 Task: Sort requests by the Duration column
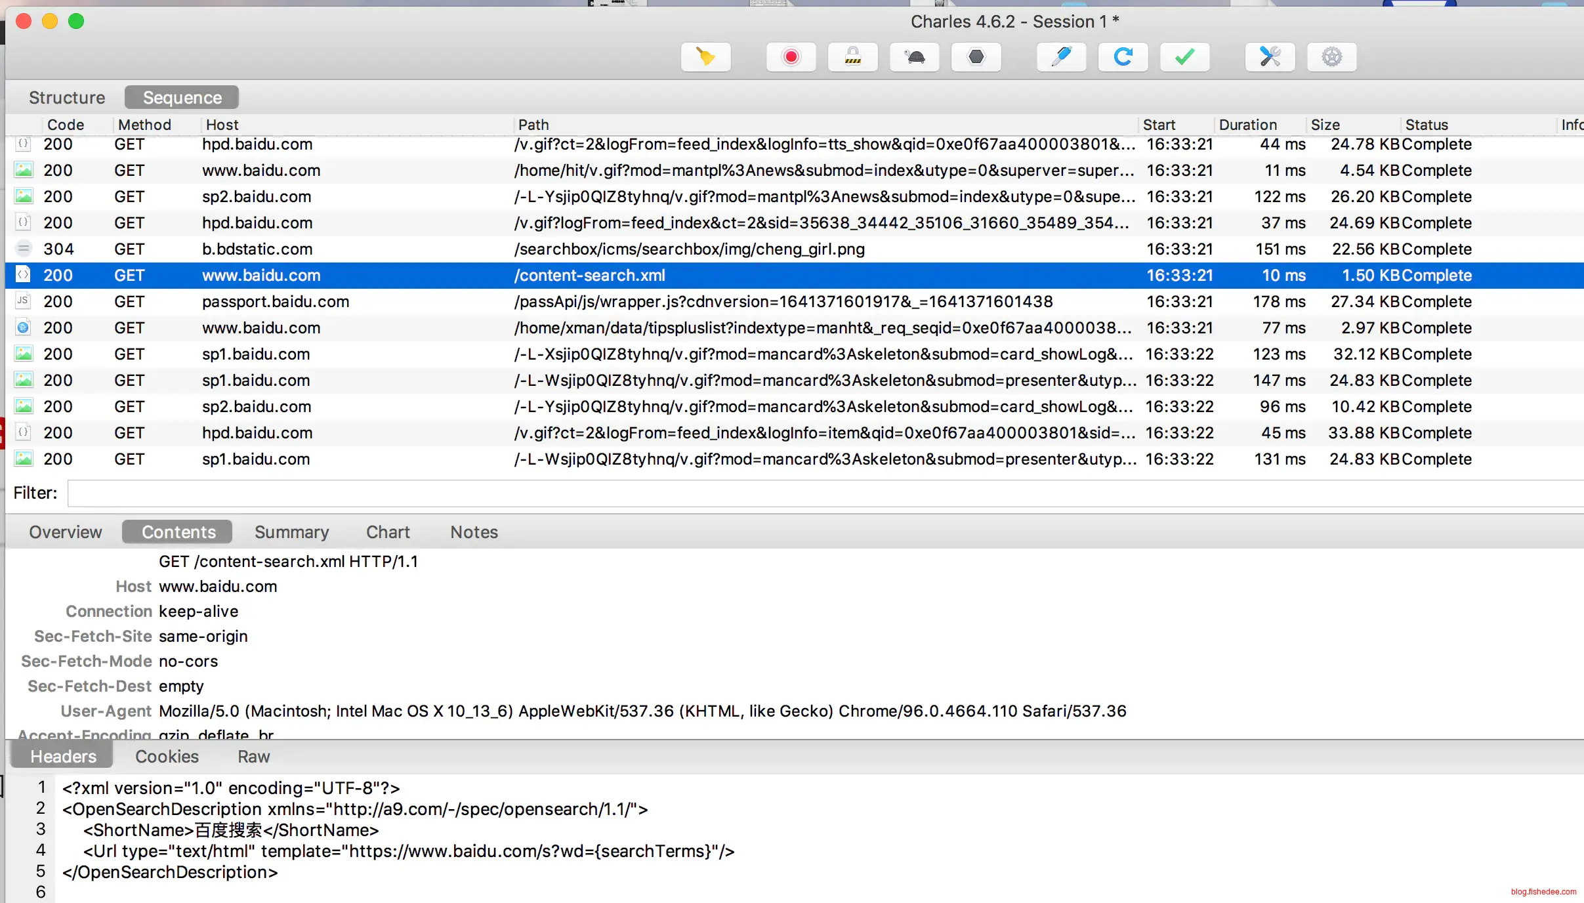(x=1247, y=125)
